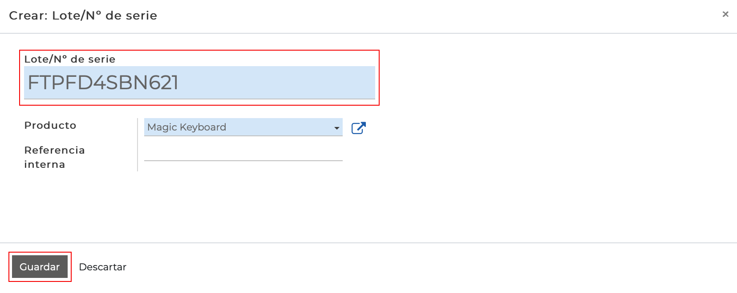Viewport: 737px width, 293px height.
Task: Click the underline of the Referencia interna field
Action: click(x=243, y=160)
